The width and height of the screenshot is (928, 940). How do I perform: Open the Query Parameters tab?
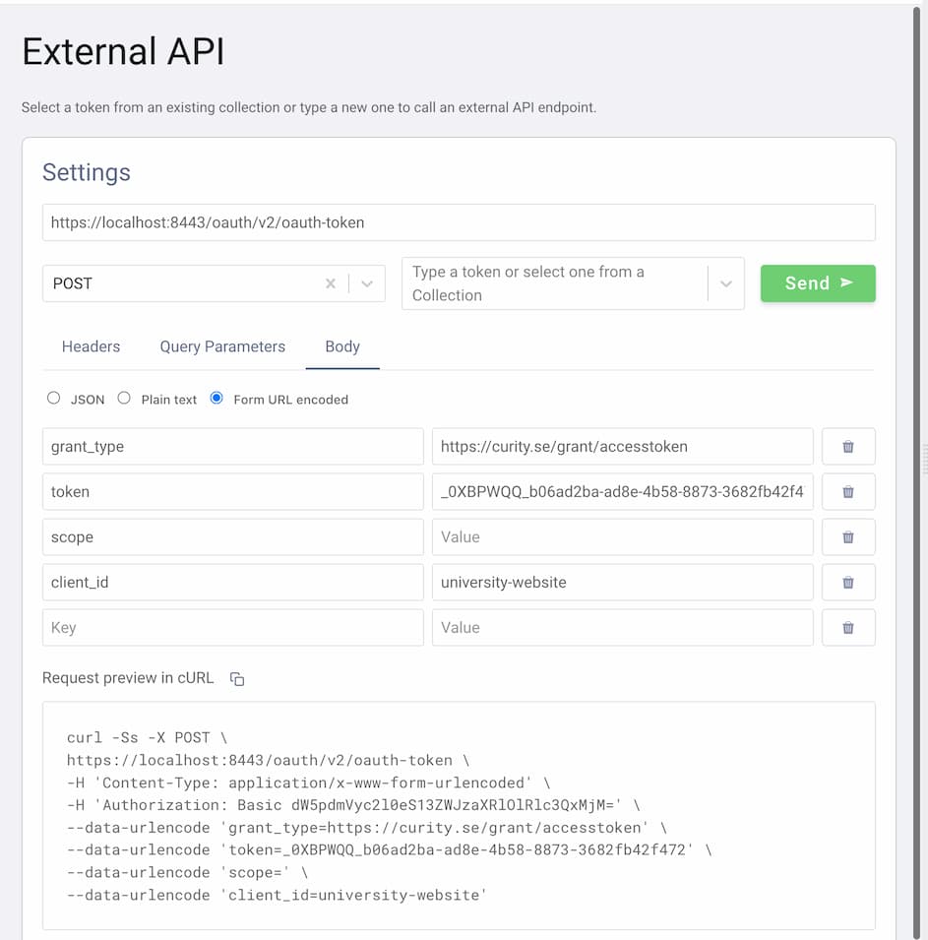point(222,346)
